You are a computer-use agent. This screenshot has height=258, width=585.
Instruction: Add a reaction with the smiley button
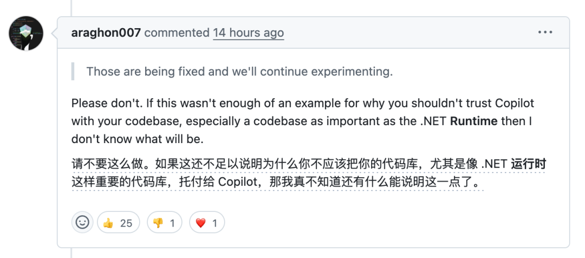point(82,222)
